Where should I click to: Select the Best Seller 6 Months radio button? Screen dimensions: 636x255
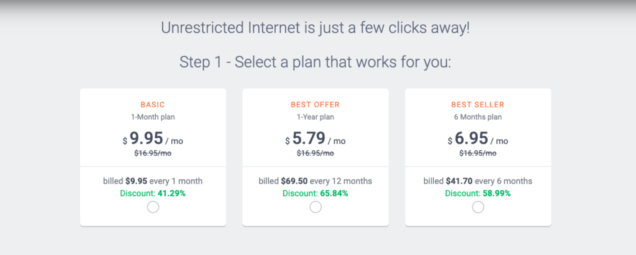[x=478, y=207]
